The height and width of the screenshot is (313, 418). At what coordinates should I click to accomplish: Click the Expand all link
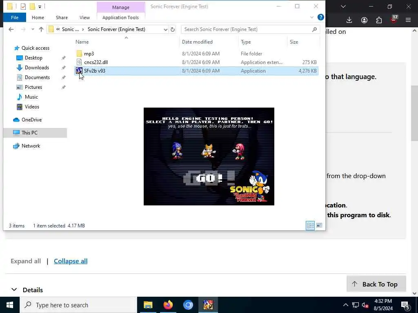pos(26,261)
